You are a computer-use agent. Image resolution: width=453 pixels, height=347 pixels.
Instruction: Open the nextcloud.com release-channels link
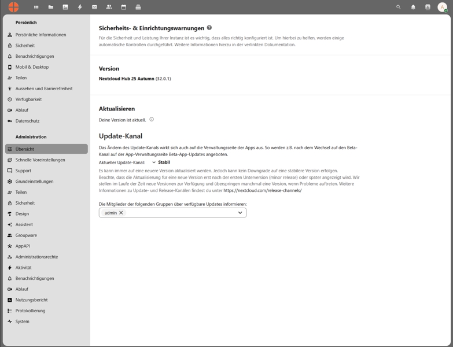pos(262,190)
